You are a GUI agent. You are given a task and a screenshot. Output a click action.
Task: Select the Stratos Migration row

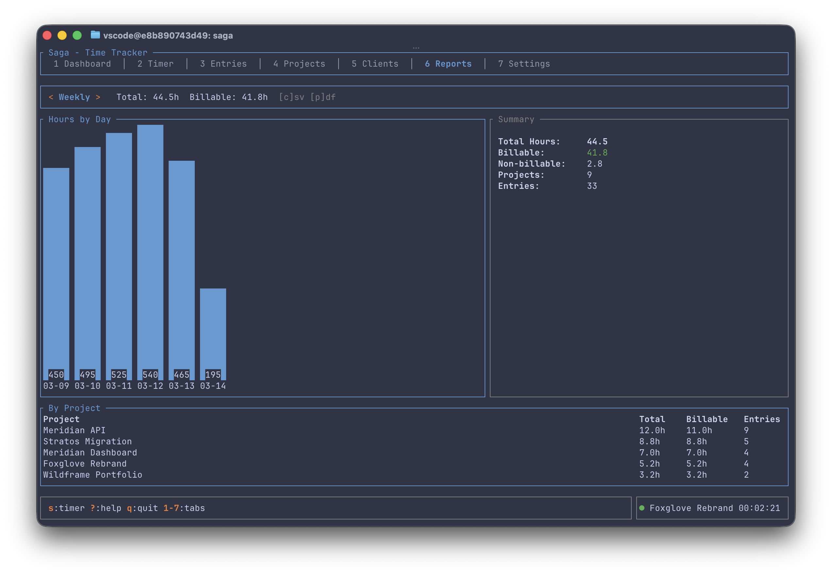88,441
